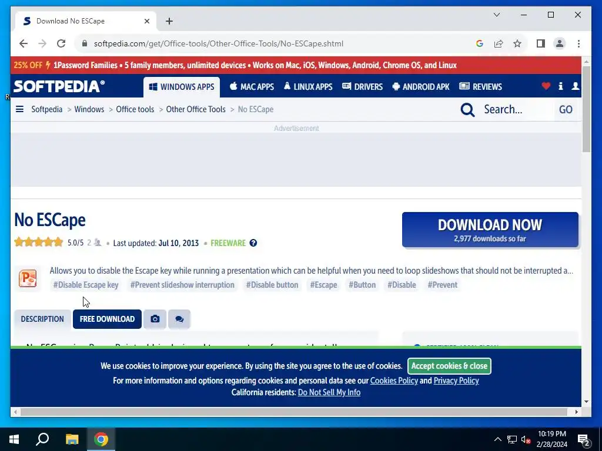Share this page via the share icon
The height and width of the screenshot is (451, 602).
[499, 43]
